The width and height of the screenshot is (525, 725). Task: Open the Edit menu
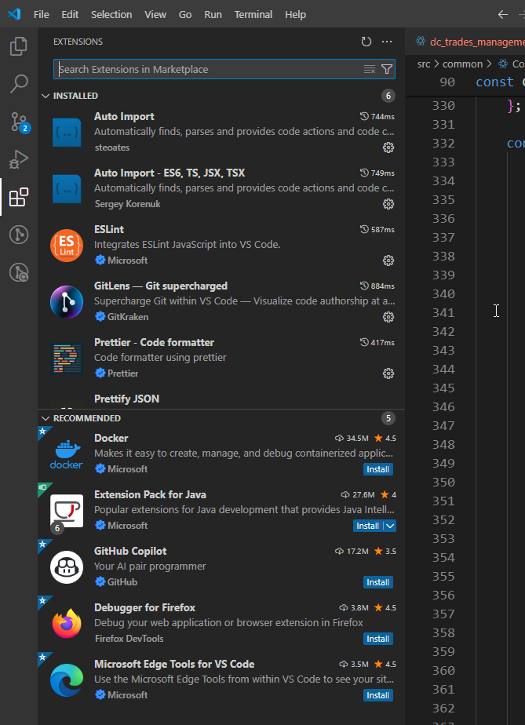(x=70, y=14)
